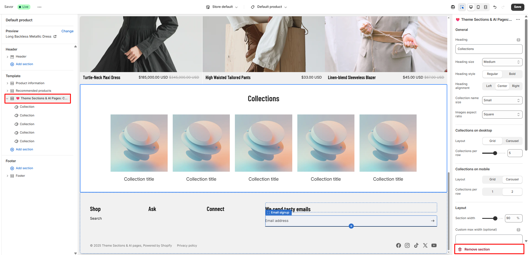Click Section width percentage field
This screenshot has height=255, width=528.
pyautogui.click(x=514, y=218)
